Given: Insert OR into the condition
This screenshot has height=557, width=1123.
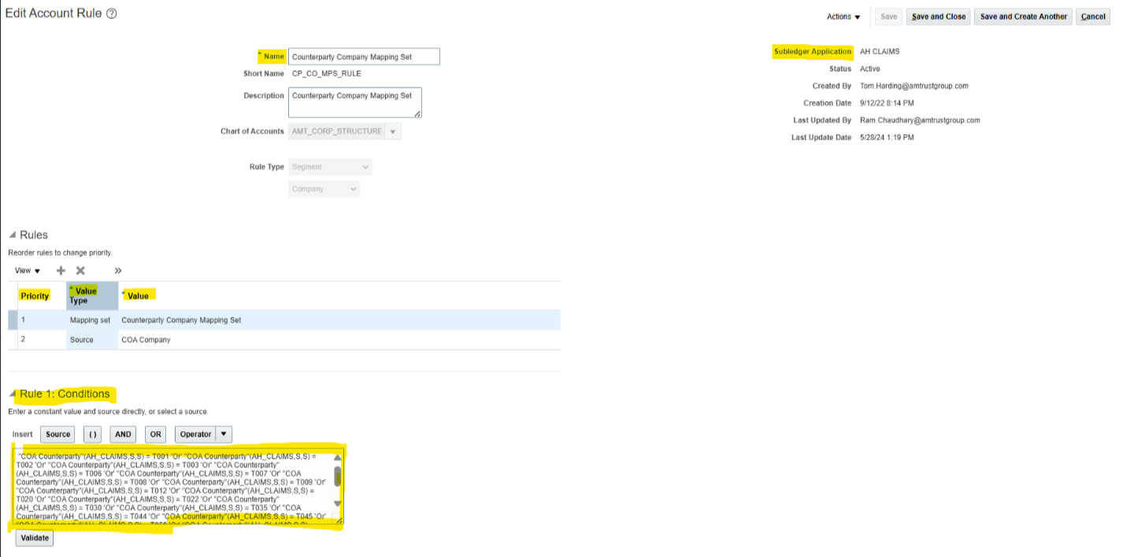Looking at the screenshot, I should (x=155, y=434).
